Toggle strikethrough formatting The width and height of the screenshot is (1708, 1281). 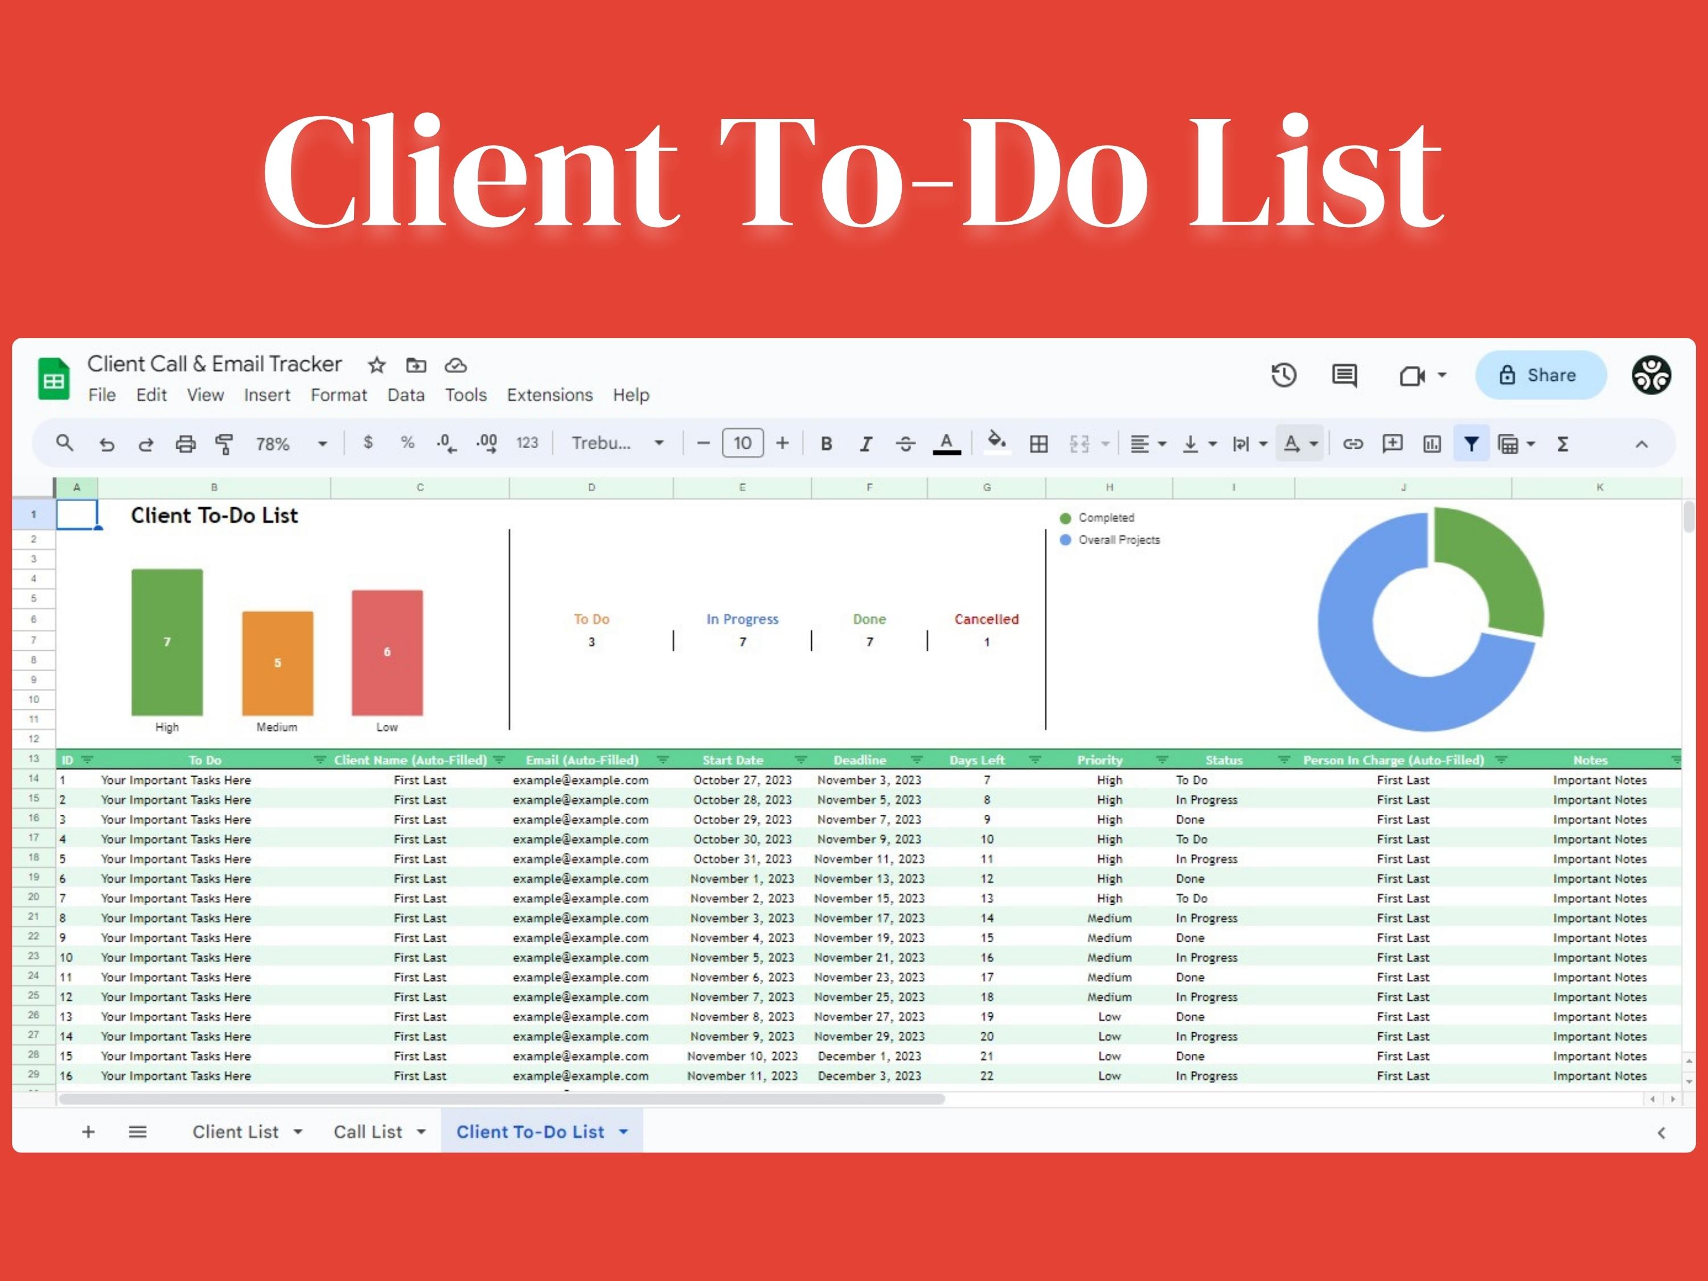(x=905, y=444)
